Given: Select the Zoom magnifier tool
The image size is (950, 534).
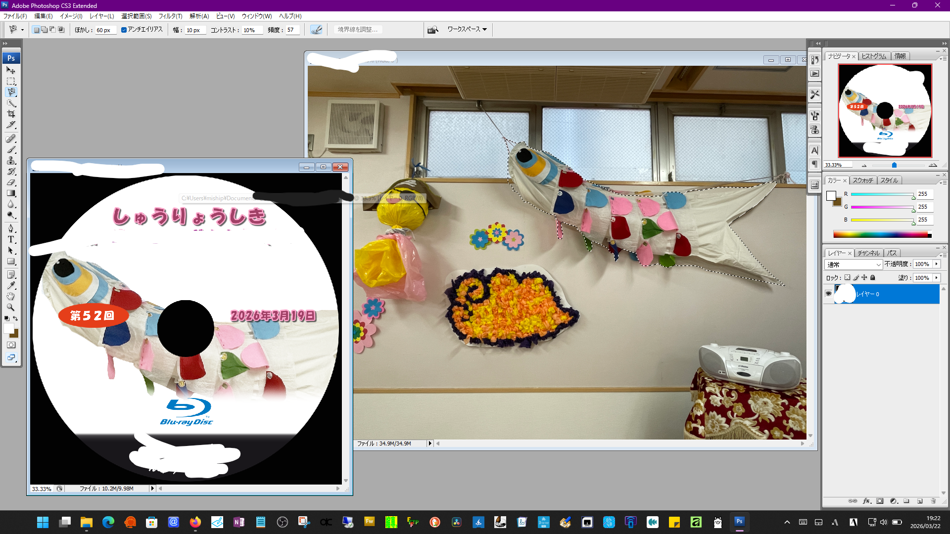Looking at the screenshot, I should click(11, 307).
